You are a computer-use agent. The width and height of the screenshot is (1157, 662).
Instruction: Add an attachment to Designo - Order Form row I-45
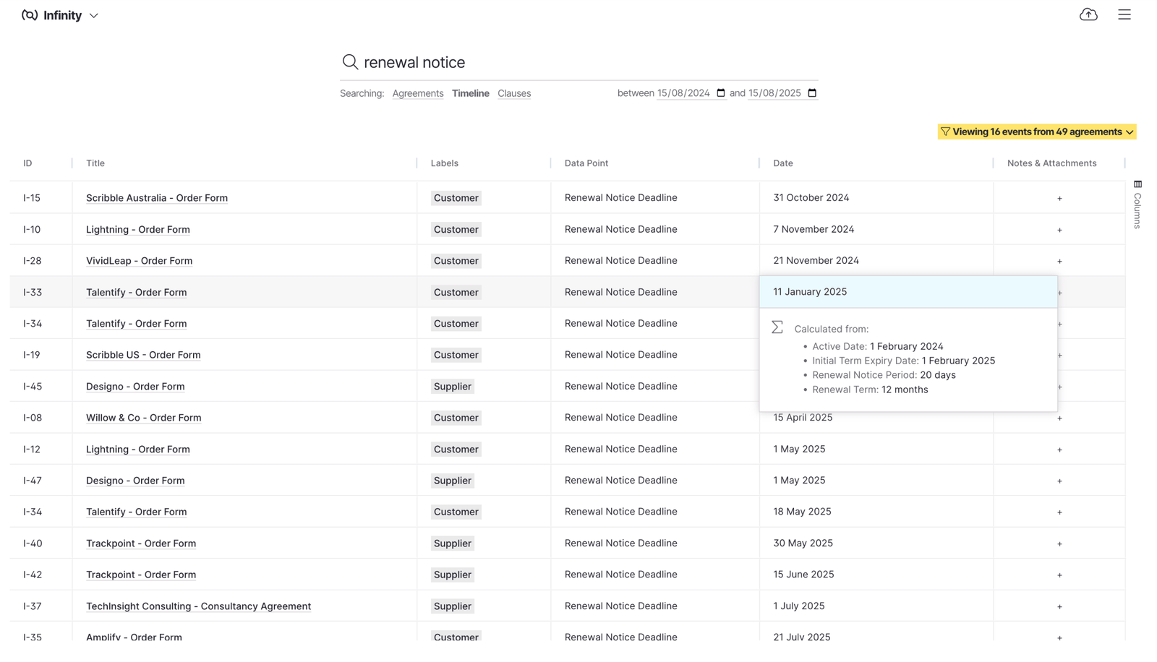click(1059, 387)
